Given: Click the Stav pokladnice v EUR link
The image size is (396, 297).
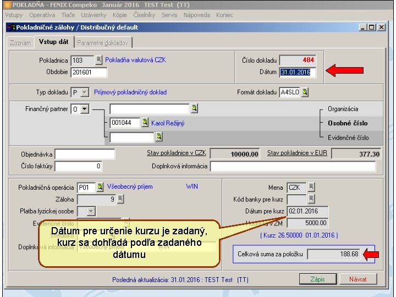Looking at the screenshot, I should (297, 153).
